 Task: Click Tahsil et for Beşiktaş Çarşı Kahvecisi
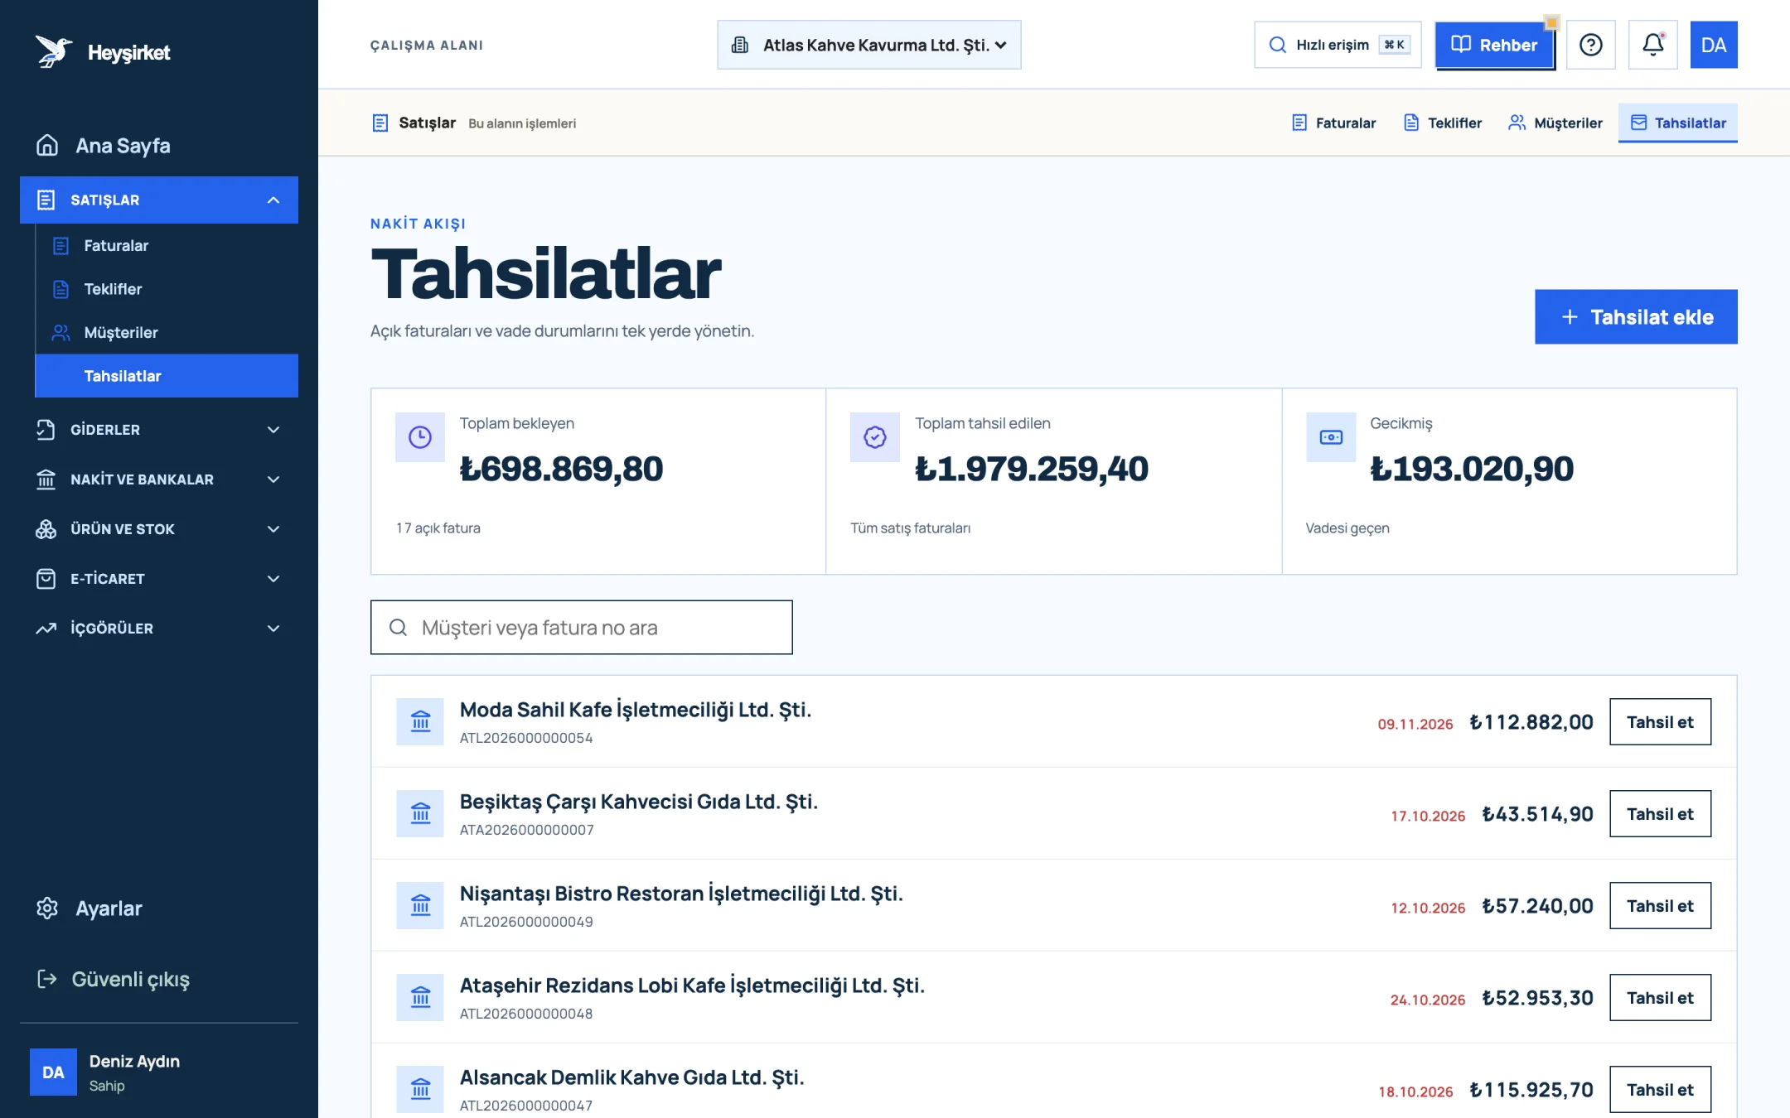point(1660,814)
